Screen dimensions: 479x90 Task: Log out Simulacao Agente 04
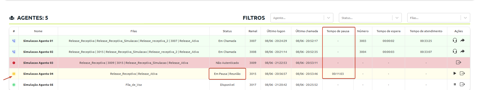(462, 73)
